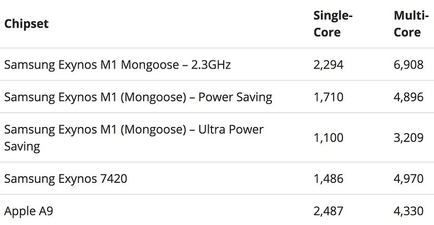Click the words Ultra Power

point(230,130)
